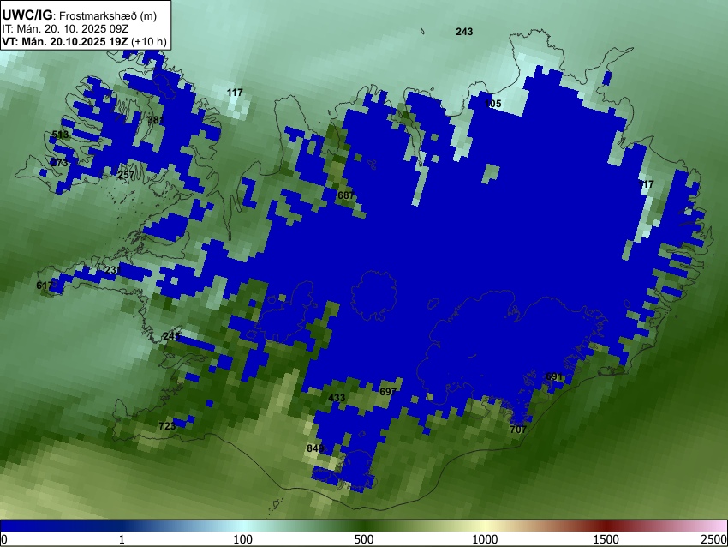Click the legend tick label 0
728x547 pixels.
[4, 539]
